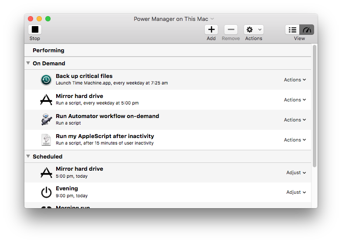The height and width of the screenshot is (243, 342).
Task: Open the window title dropdown chevron
Action: coord(212,19)
